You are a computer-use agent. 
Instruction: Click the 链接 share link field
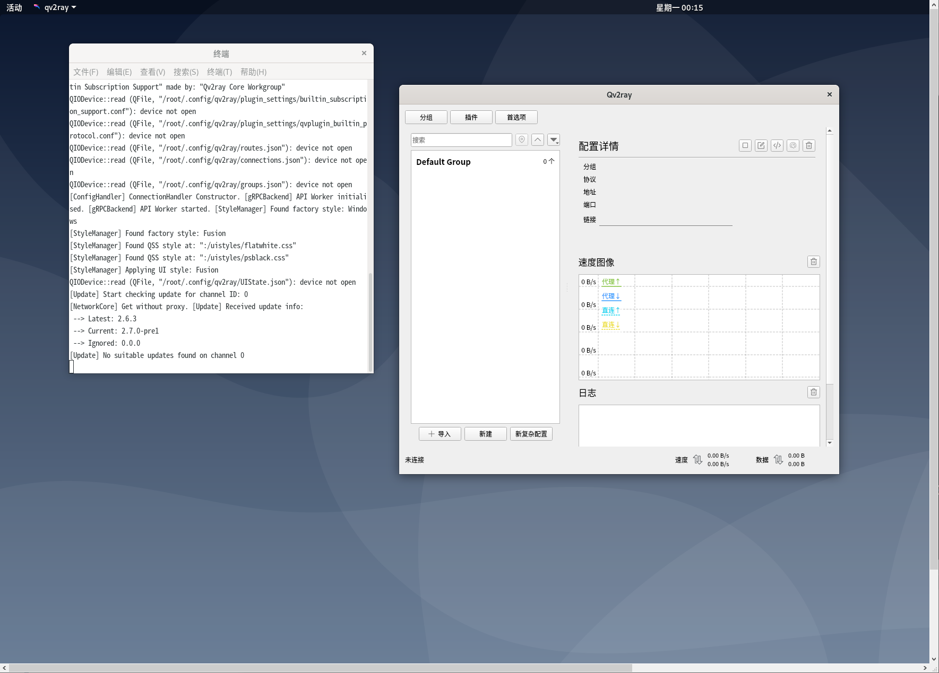click(666, 220)
